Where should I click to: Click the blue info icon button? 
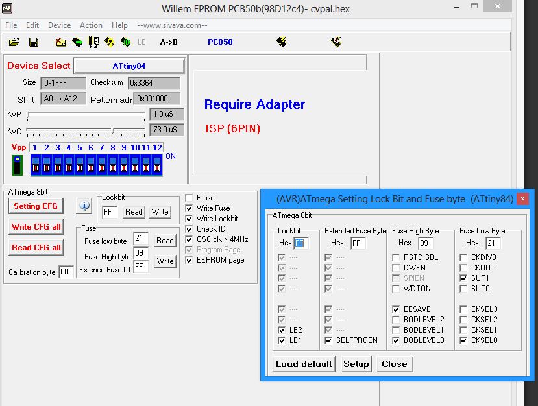click(x=84, y=206)
